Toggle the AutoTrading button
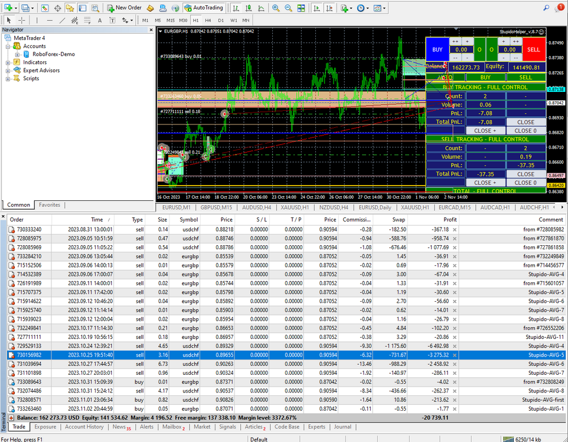This screenshot has height=442, width=568. pos(204,8)
